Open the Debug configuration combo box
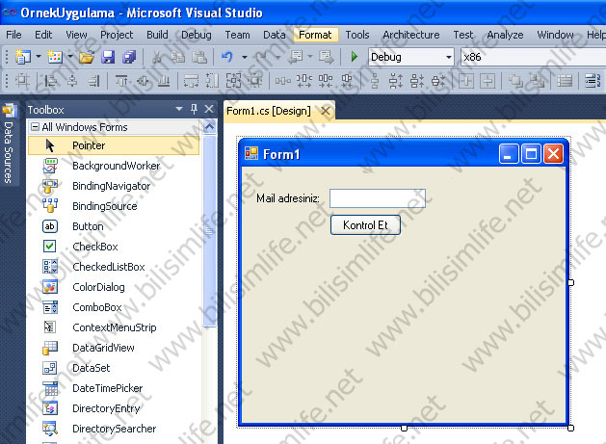 411,57
